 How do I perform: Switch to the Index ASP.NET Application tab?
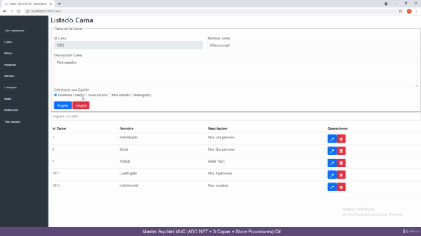(x=27, y=4)
